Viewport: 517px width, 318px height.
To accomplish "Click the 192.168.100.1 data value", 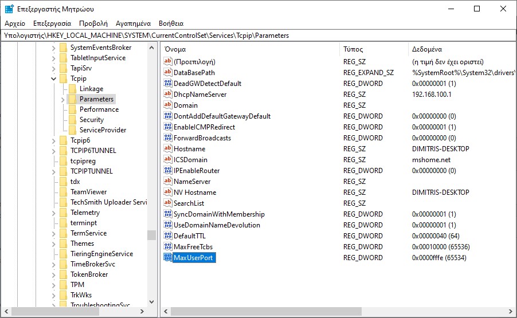I will tap(432, 94).
